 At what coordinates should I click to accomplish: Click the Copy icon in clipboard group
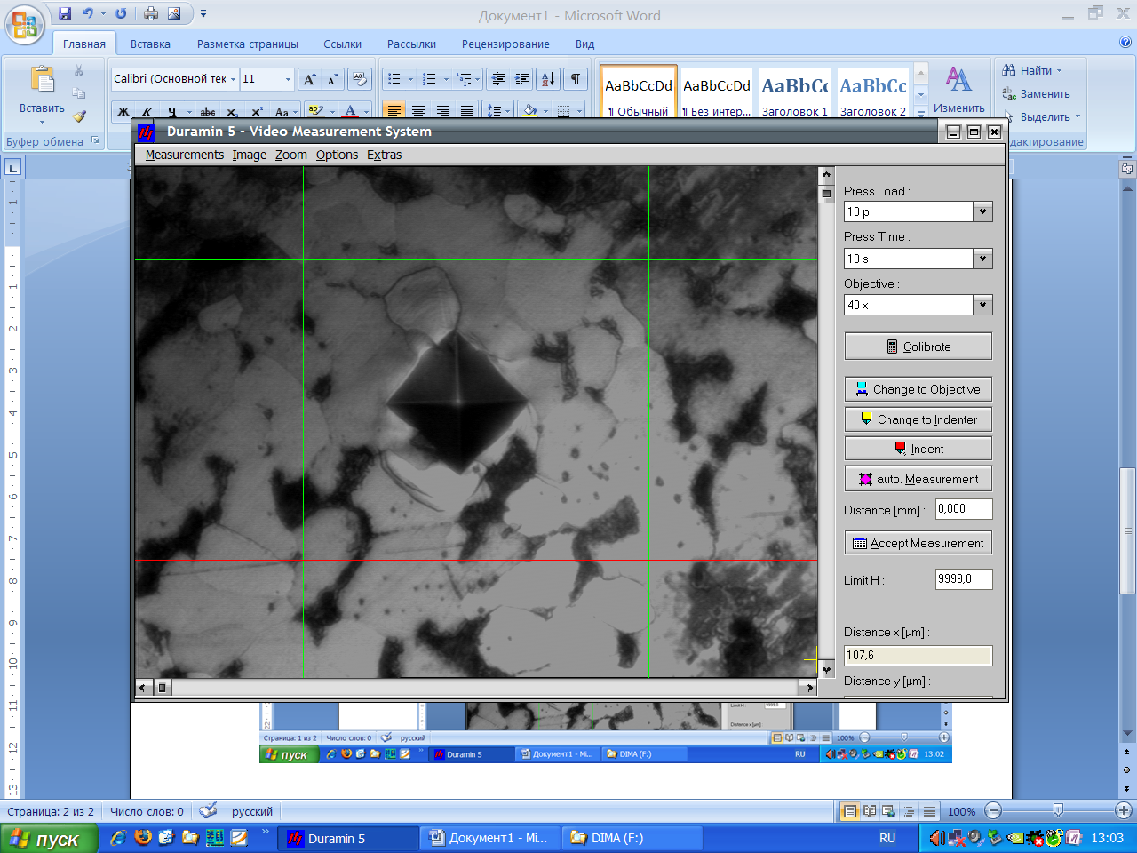(79, 93)
